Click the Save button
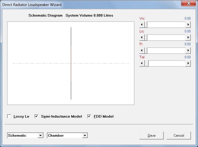Screen dimensions: 198x147 coord(152,135)
